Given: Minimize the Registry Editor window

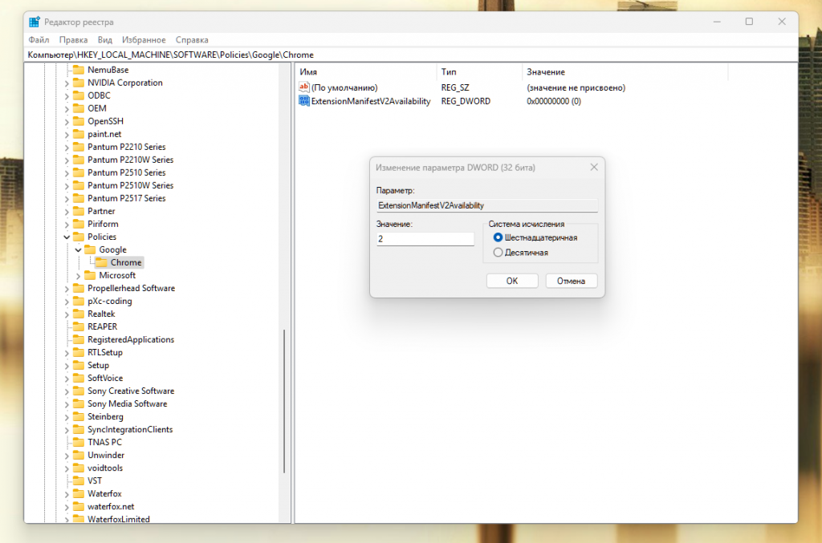Looking at the screenshot, I should 717,22.
